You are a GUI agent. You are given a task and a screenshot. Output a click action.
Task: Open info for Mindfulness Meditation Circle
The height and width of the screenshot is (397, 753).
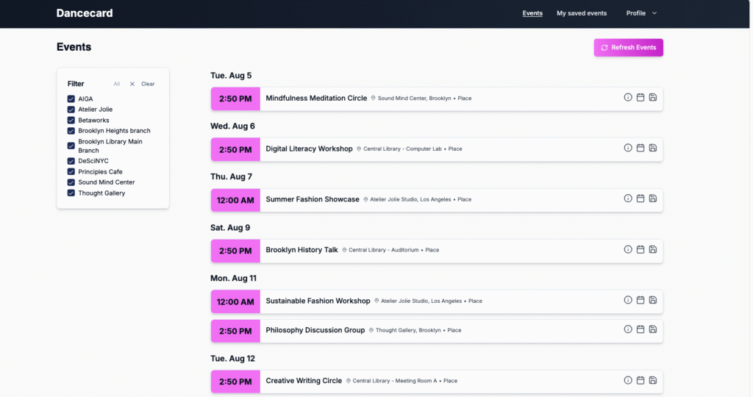(628, 97)
